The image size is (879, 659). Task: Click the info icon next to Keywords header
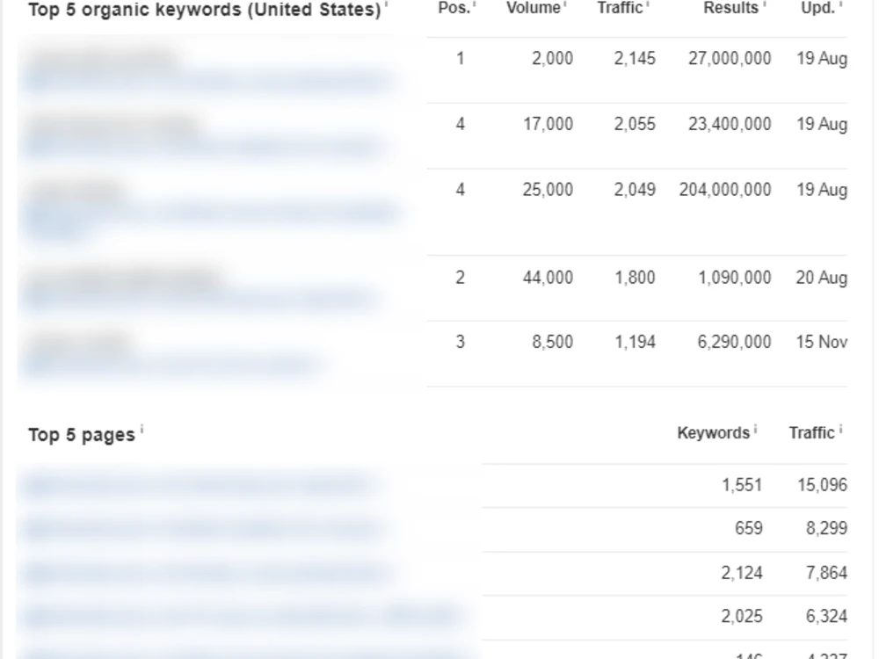coord(755,430)
